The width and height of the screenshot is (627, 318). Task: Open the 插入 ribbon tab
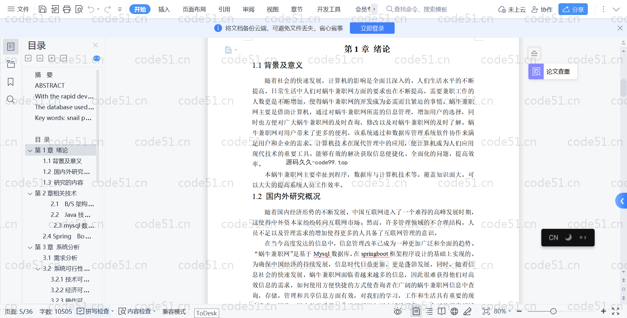pos(164,9)
